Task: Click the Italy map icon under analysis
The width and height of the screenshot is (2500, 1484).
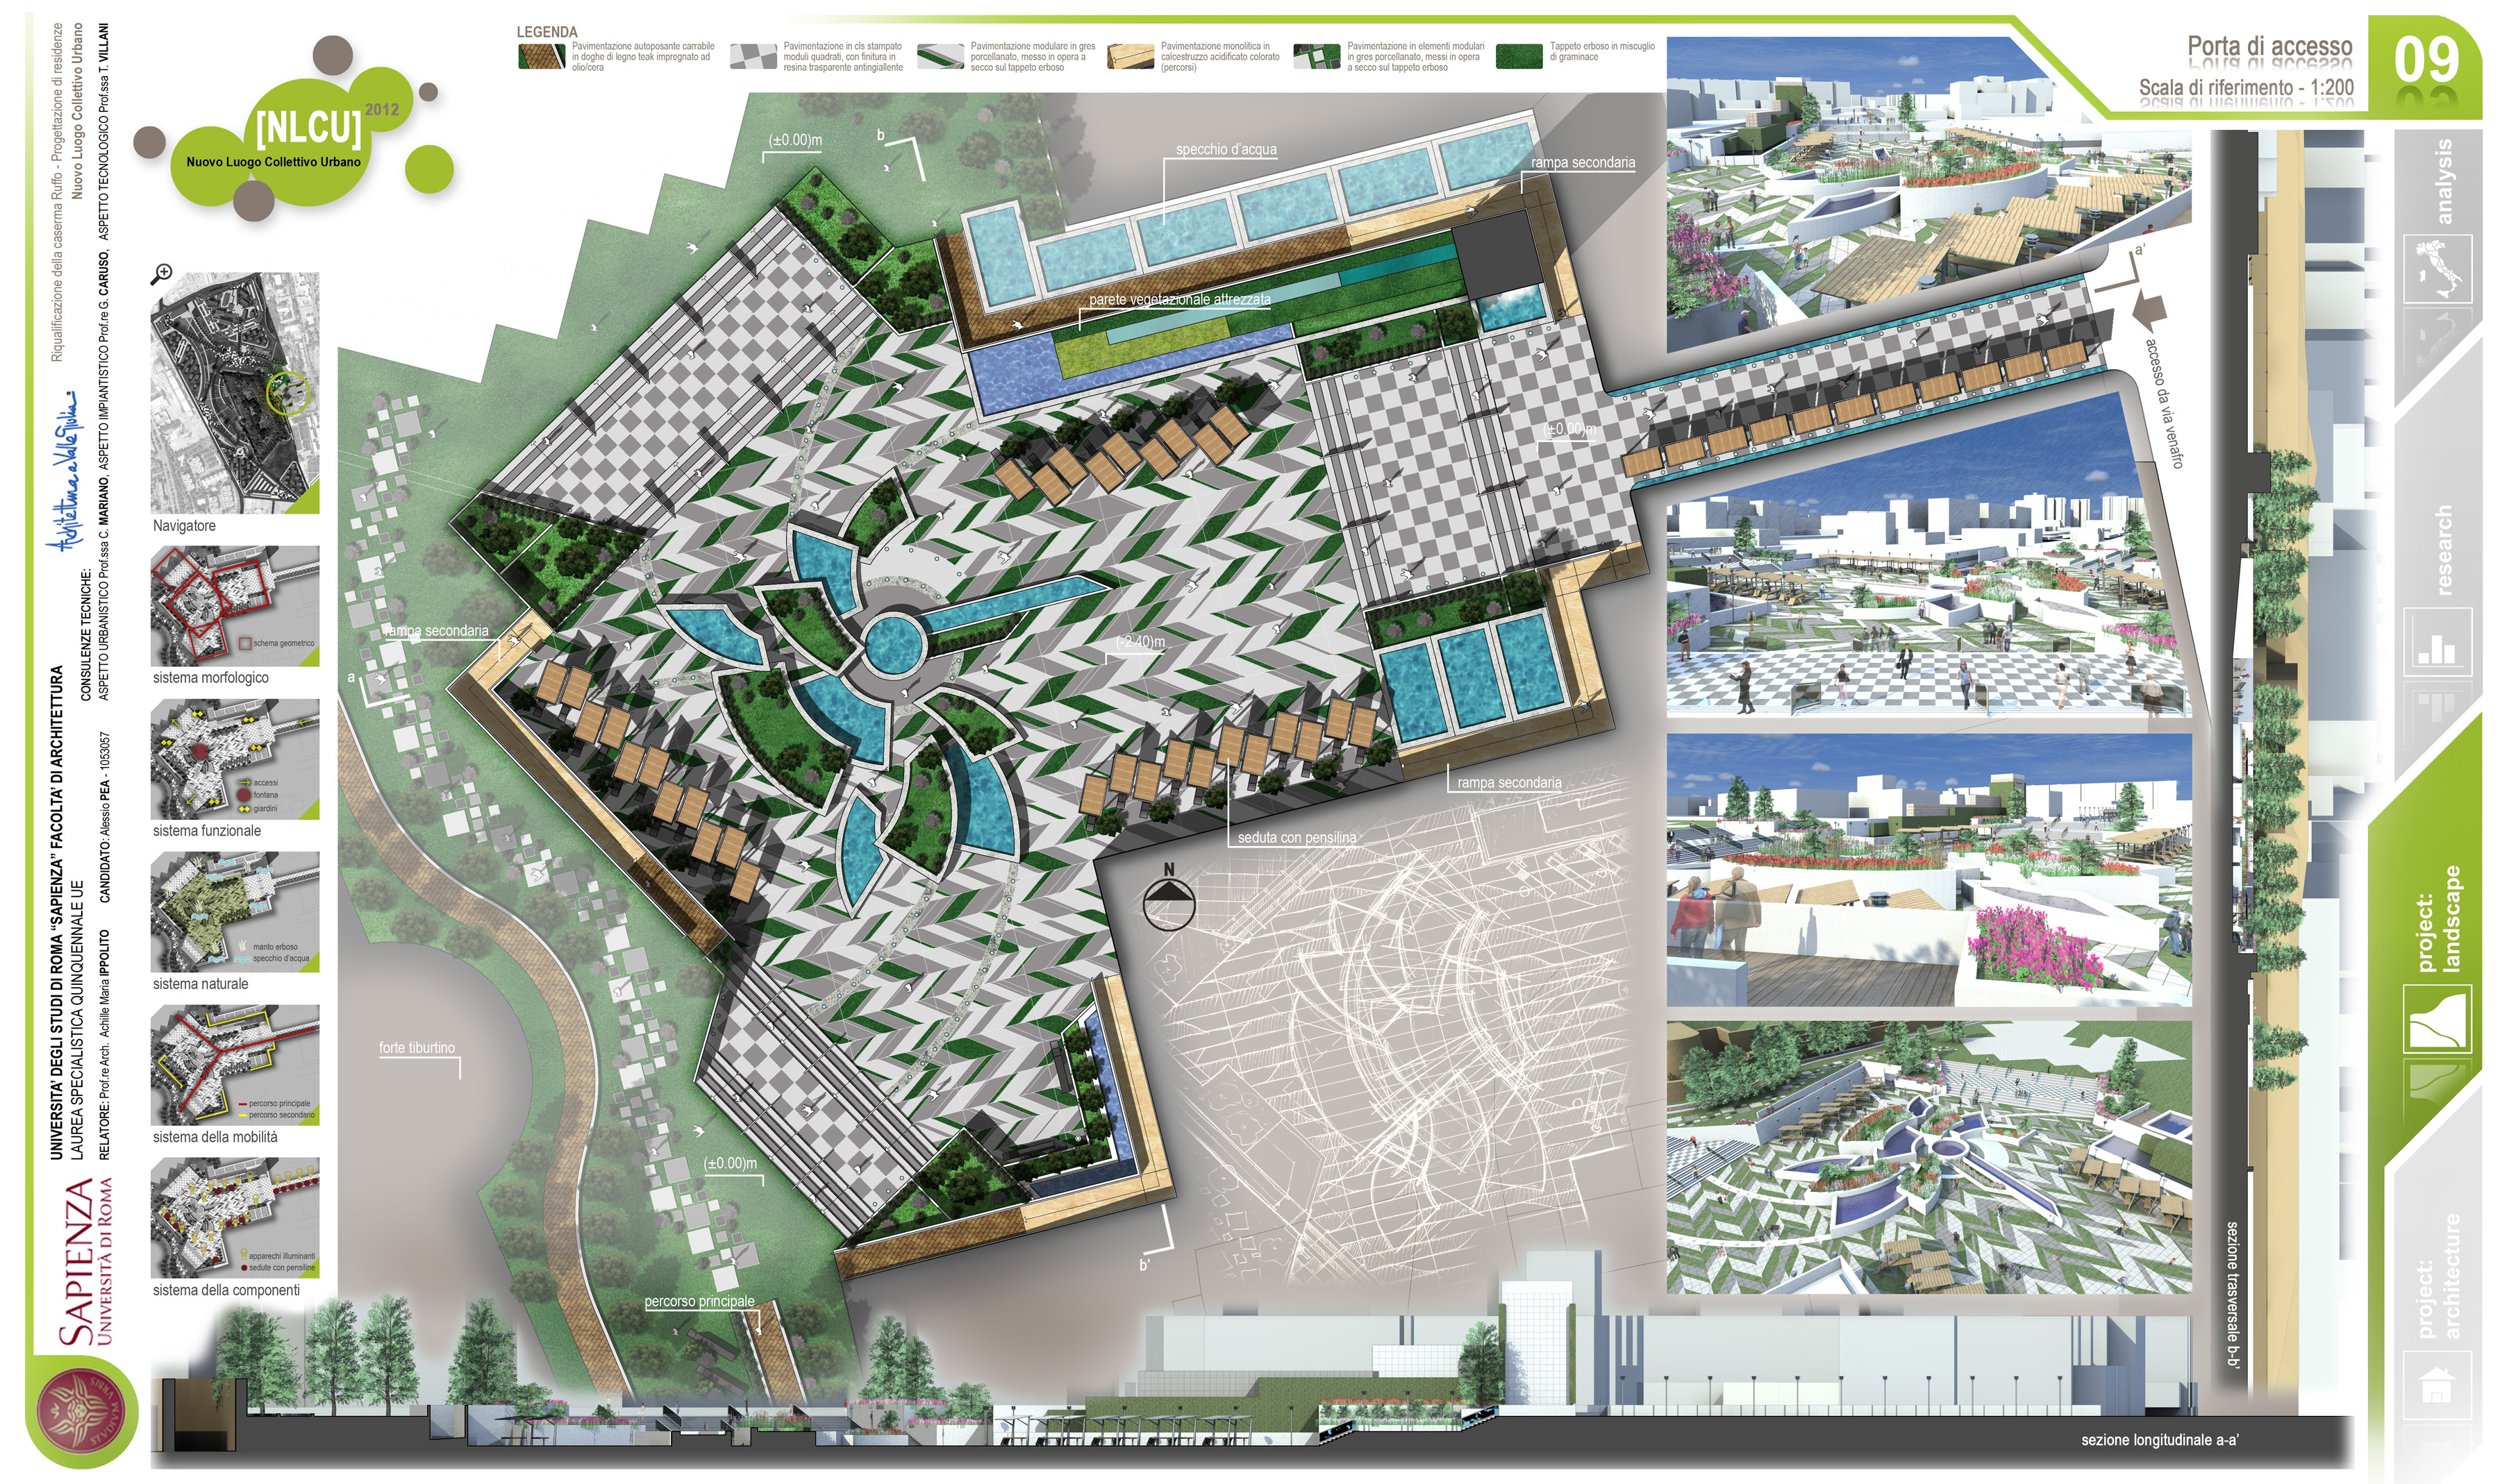Action: (2437, 269)
